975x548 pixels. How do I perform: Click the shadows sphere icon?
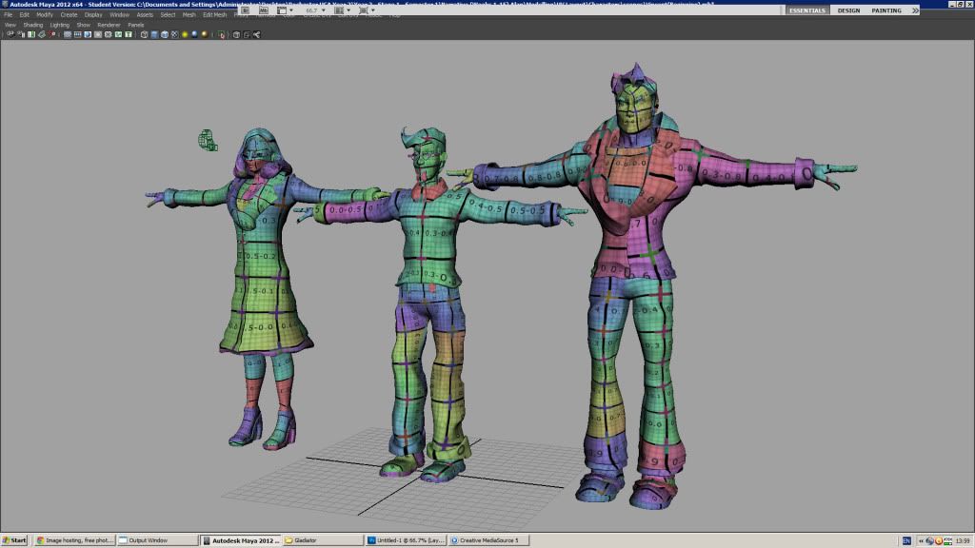pyautogui.click(x=194, y=35)
